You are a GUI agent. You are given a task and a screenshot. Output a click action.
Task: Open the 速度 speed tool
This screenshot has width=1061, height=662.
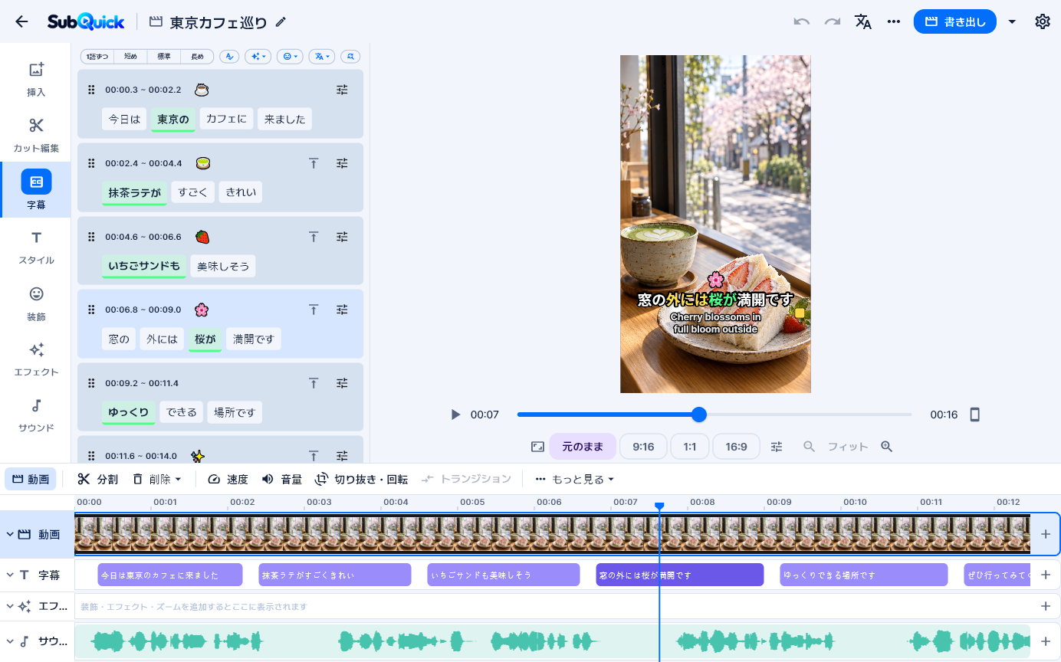(x=228, y=479)
